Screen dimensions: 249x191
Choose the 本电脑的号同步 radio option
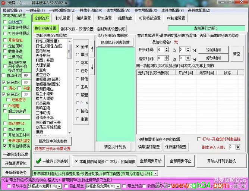76,162
